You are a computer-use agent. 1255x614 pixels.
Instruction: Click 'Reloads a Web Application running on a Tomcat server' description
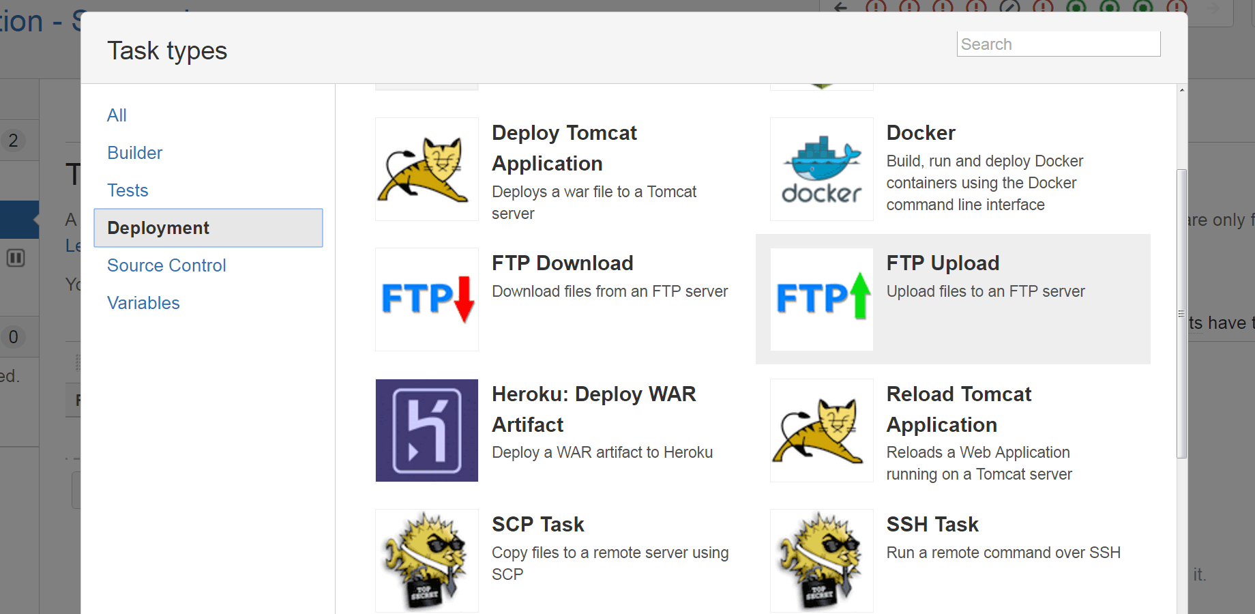point(979,463)
